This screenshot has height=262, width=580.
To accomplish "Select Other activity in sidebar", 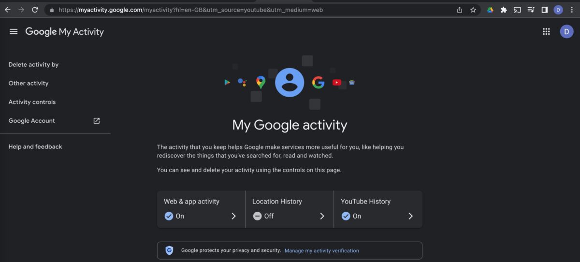I will click(29, 83).
